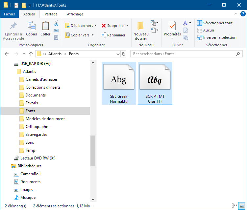247x210 pixels.
Task: Open the Supprimer dropdown arrow
Action: point(127,26)
